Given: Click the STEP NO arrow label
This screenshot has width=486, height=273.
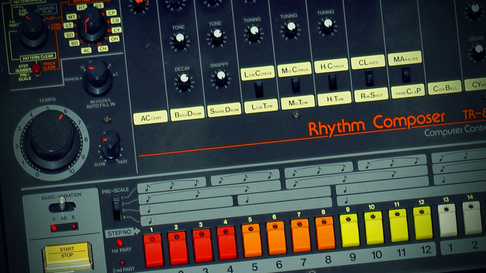Looking at the screenshot, I should 122,233.
